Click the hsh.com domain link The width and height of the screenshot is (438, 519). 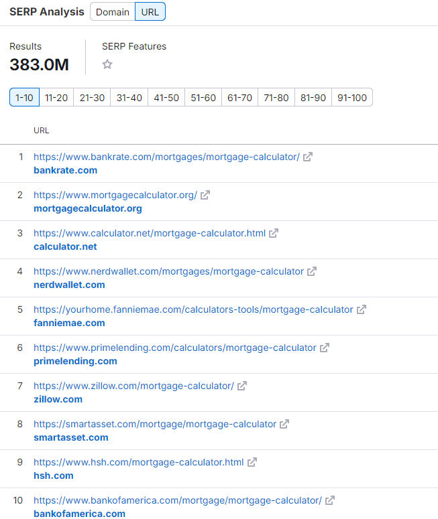[x=54, y=475]
